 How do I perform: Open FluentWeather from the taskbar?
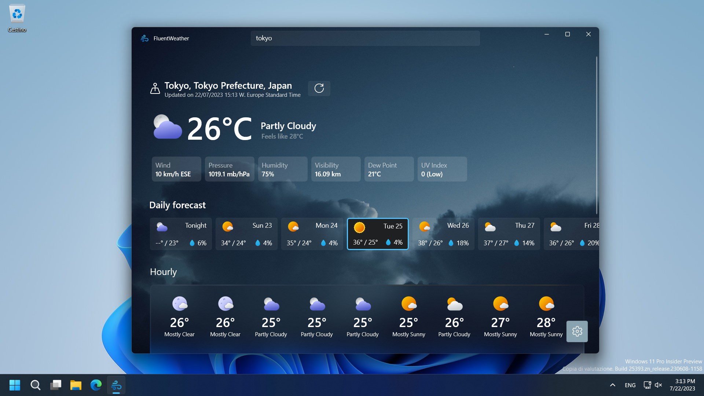[116, 385]
